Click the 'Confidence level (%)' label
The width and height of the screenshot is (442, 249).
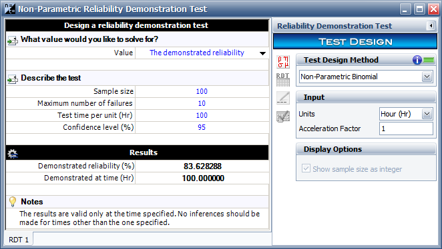coord(98,127)
